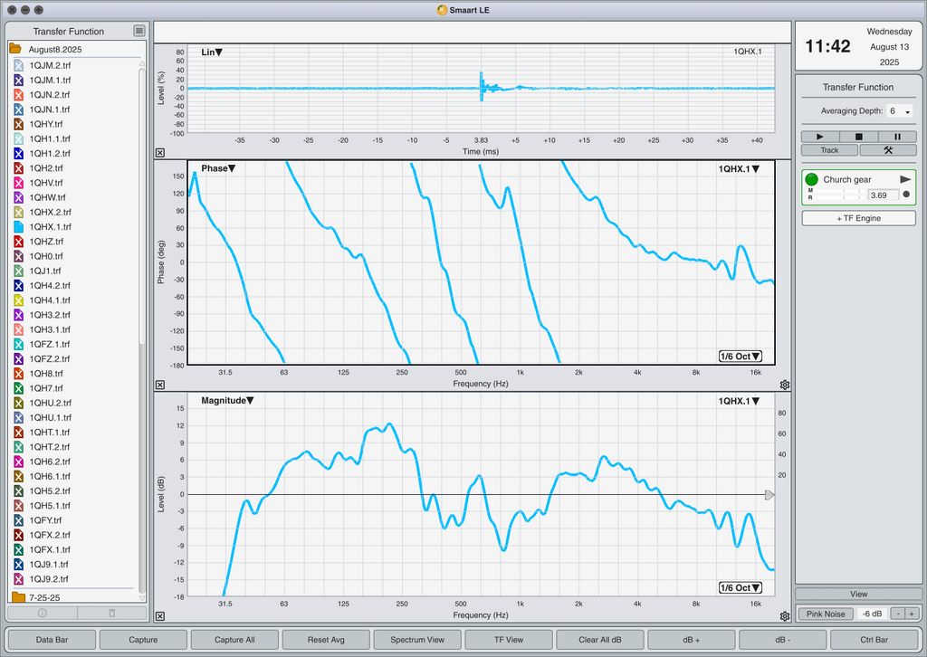Close the phase plot pane
This screenshot has width=927, height=657.
click(x=160, y=385)
